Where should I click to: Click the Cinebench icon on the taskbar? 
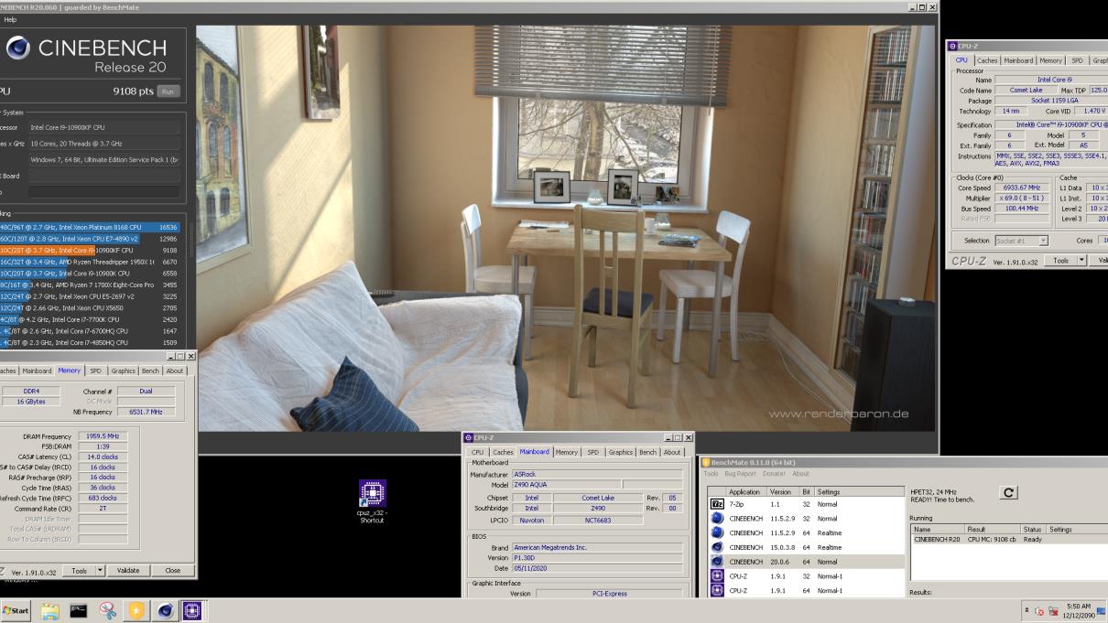(164, 608)
